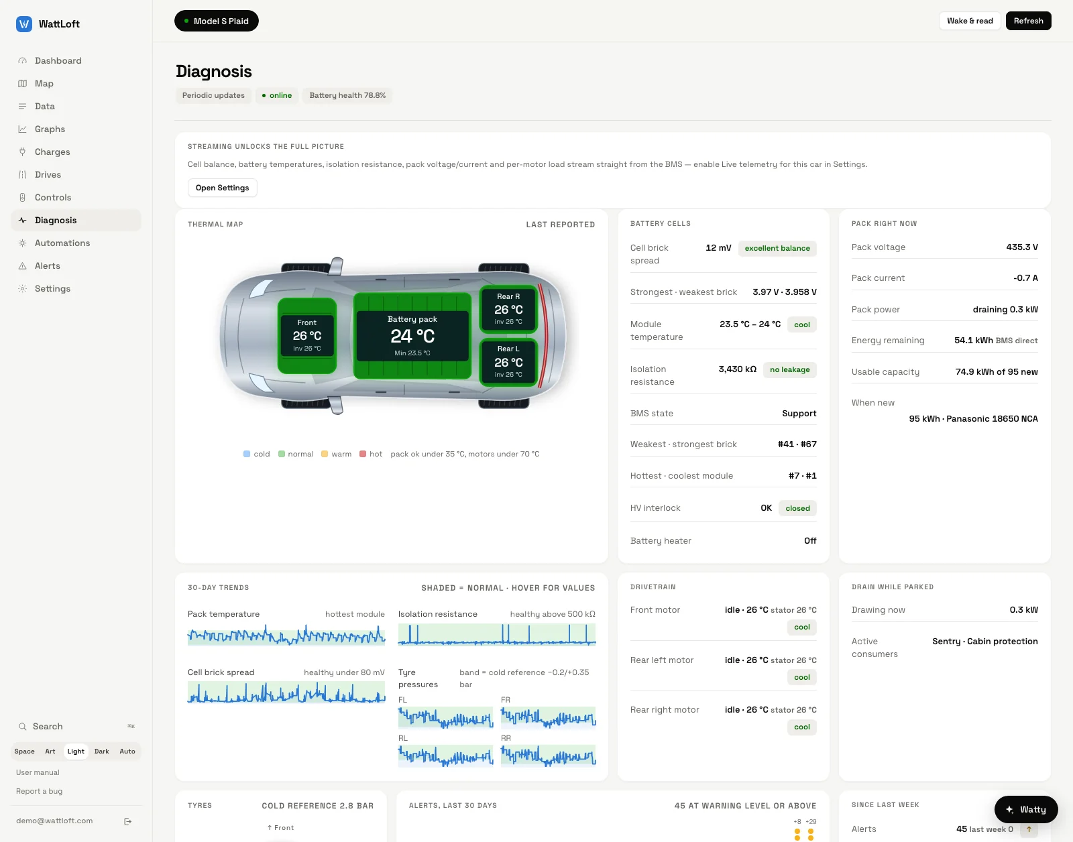1073x842 pixels.
Task: Click Open Settings button
Action: pos(222,188)
